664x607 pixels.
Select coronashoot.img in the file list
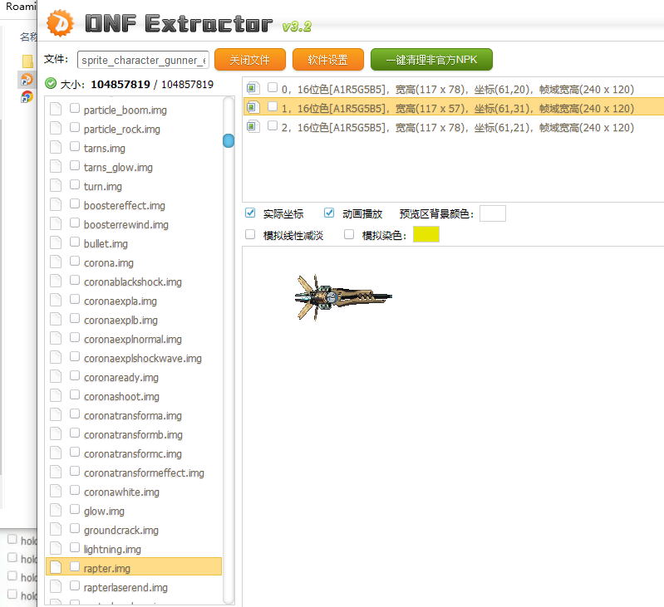tap(121, 396)
